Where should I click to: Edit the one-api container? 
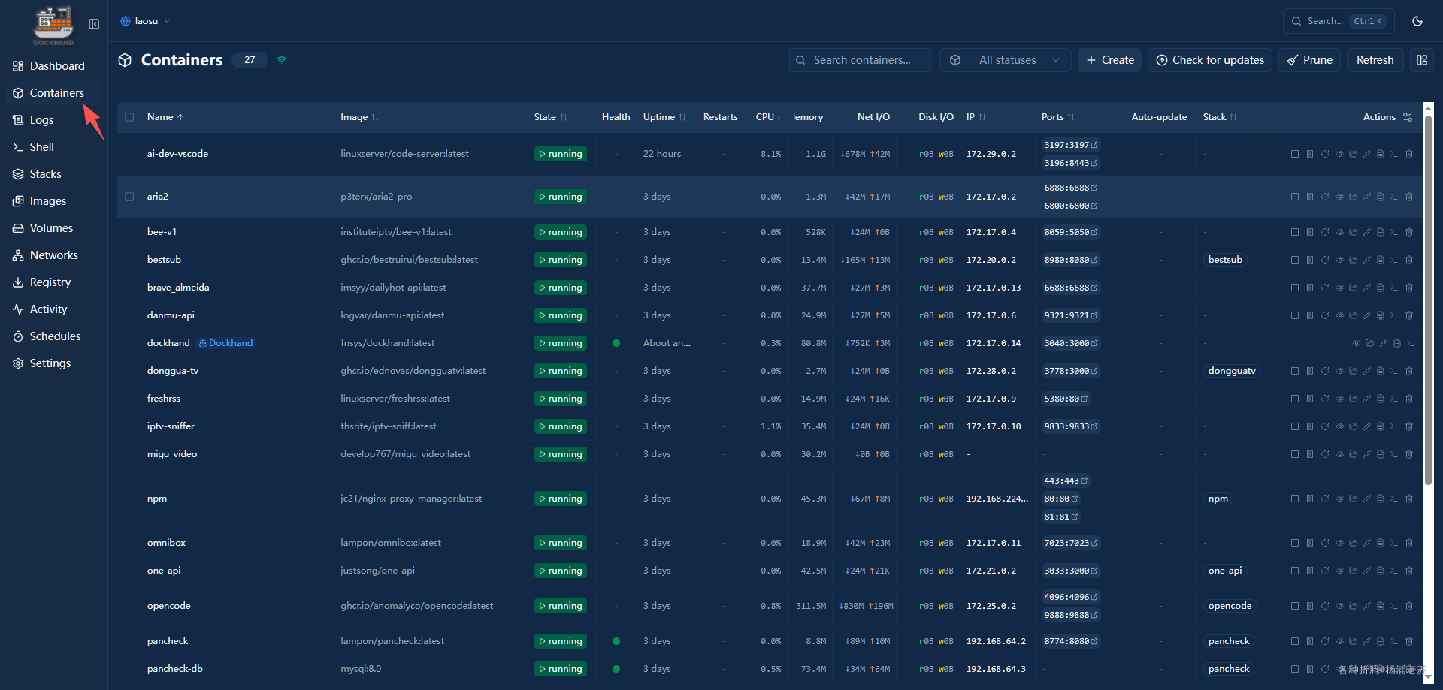pyautogui.click(x=1367, y=571)
